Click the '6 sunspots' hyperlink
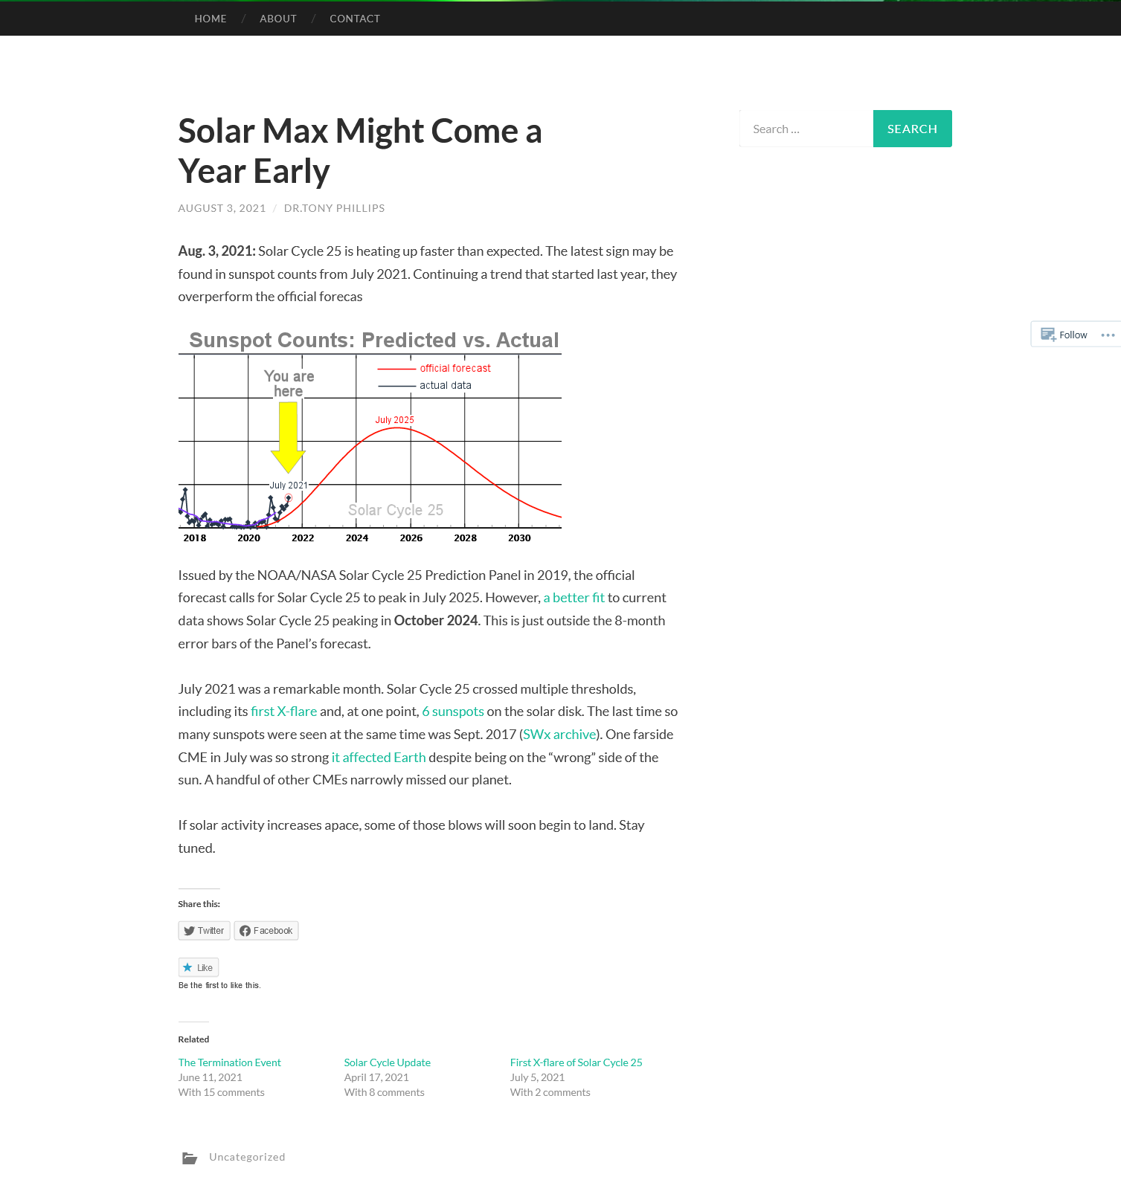Viewport: 1121px width, 1200px height. tap(452, 712)
